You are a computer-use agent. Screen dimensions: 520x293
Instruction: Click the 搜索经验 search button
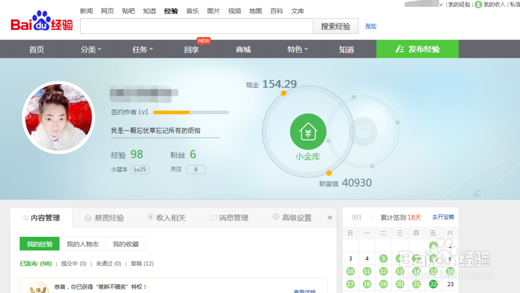(335, 26)
